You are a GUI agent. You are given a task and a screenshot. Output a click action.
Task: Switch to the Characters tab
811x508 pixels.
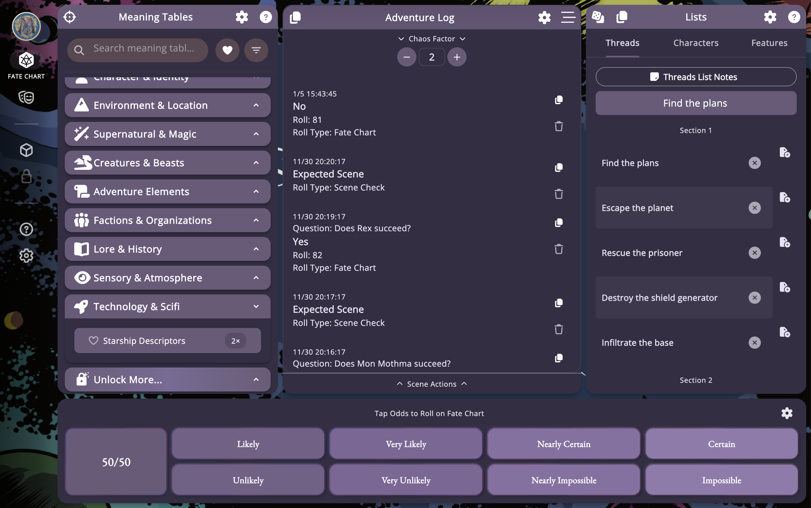click(696, 43)
